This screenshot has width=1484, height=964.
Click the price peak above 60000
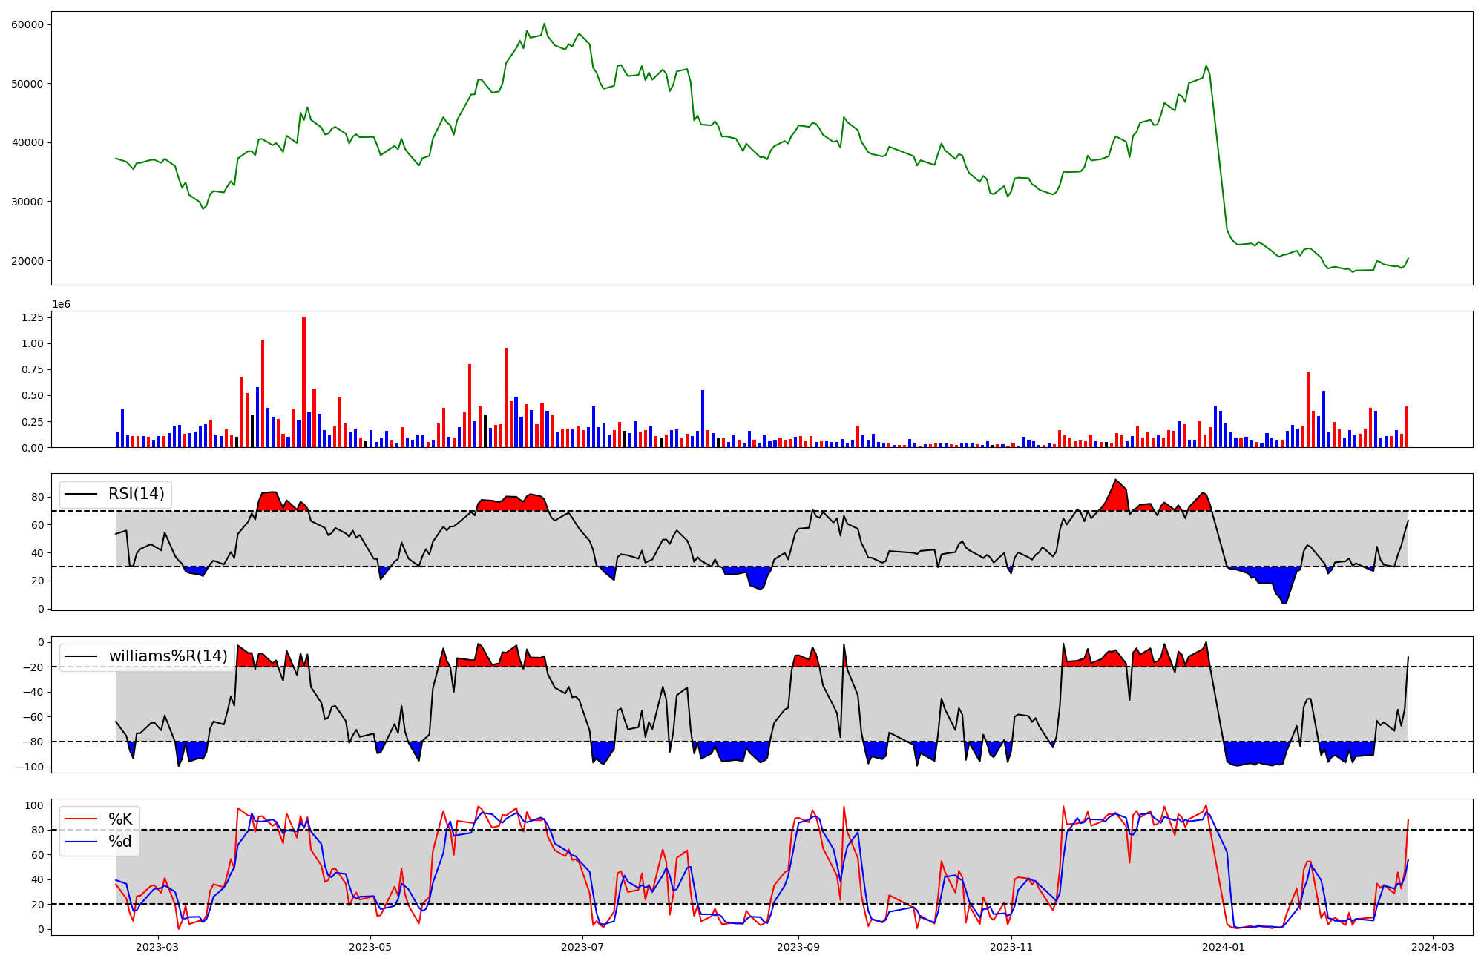coord(544,24)
